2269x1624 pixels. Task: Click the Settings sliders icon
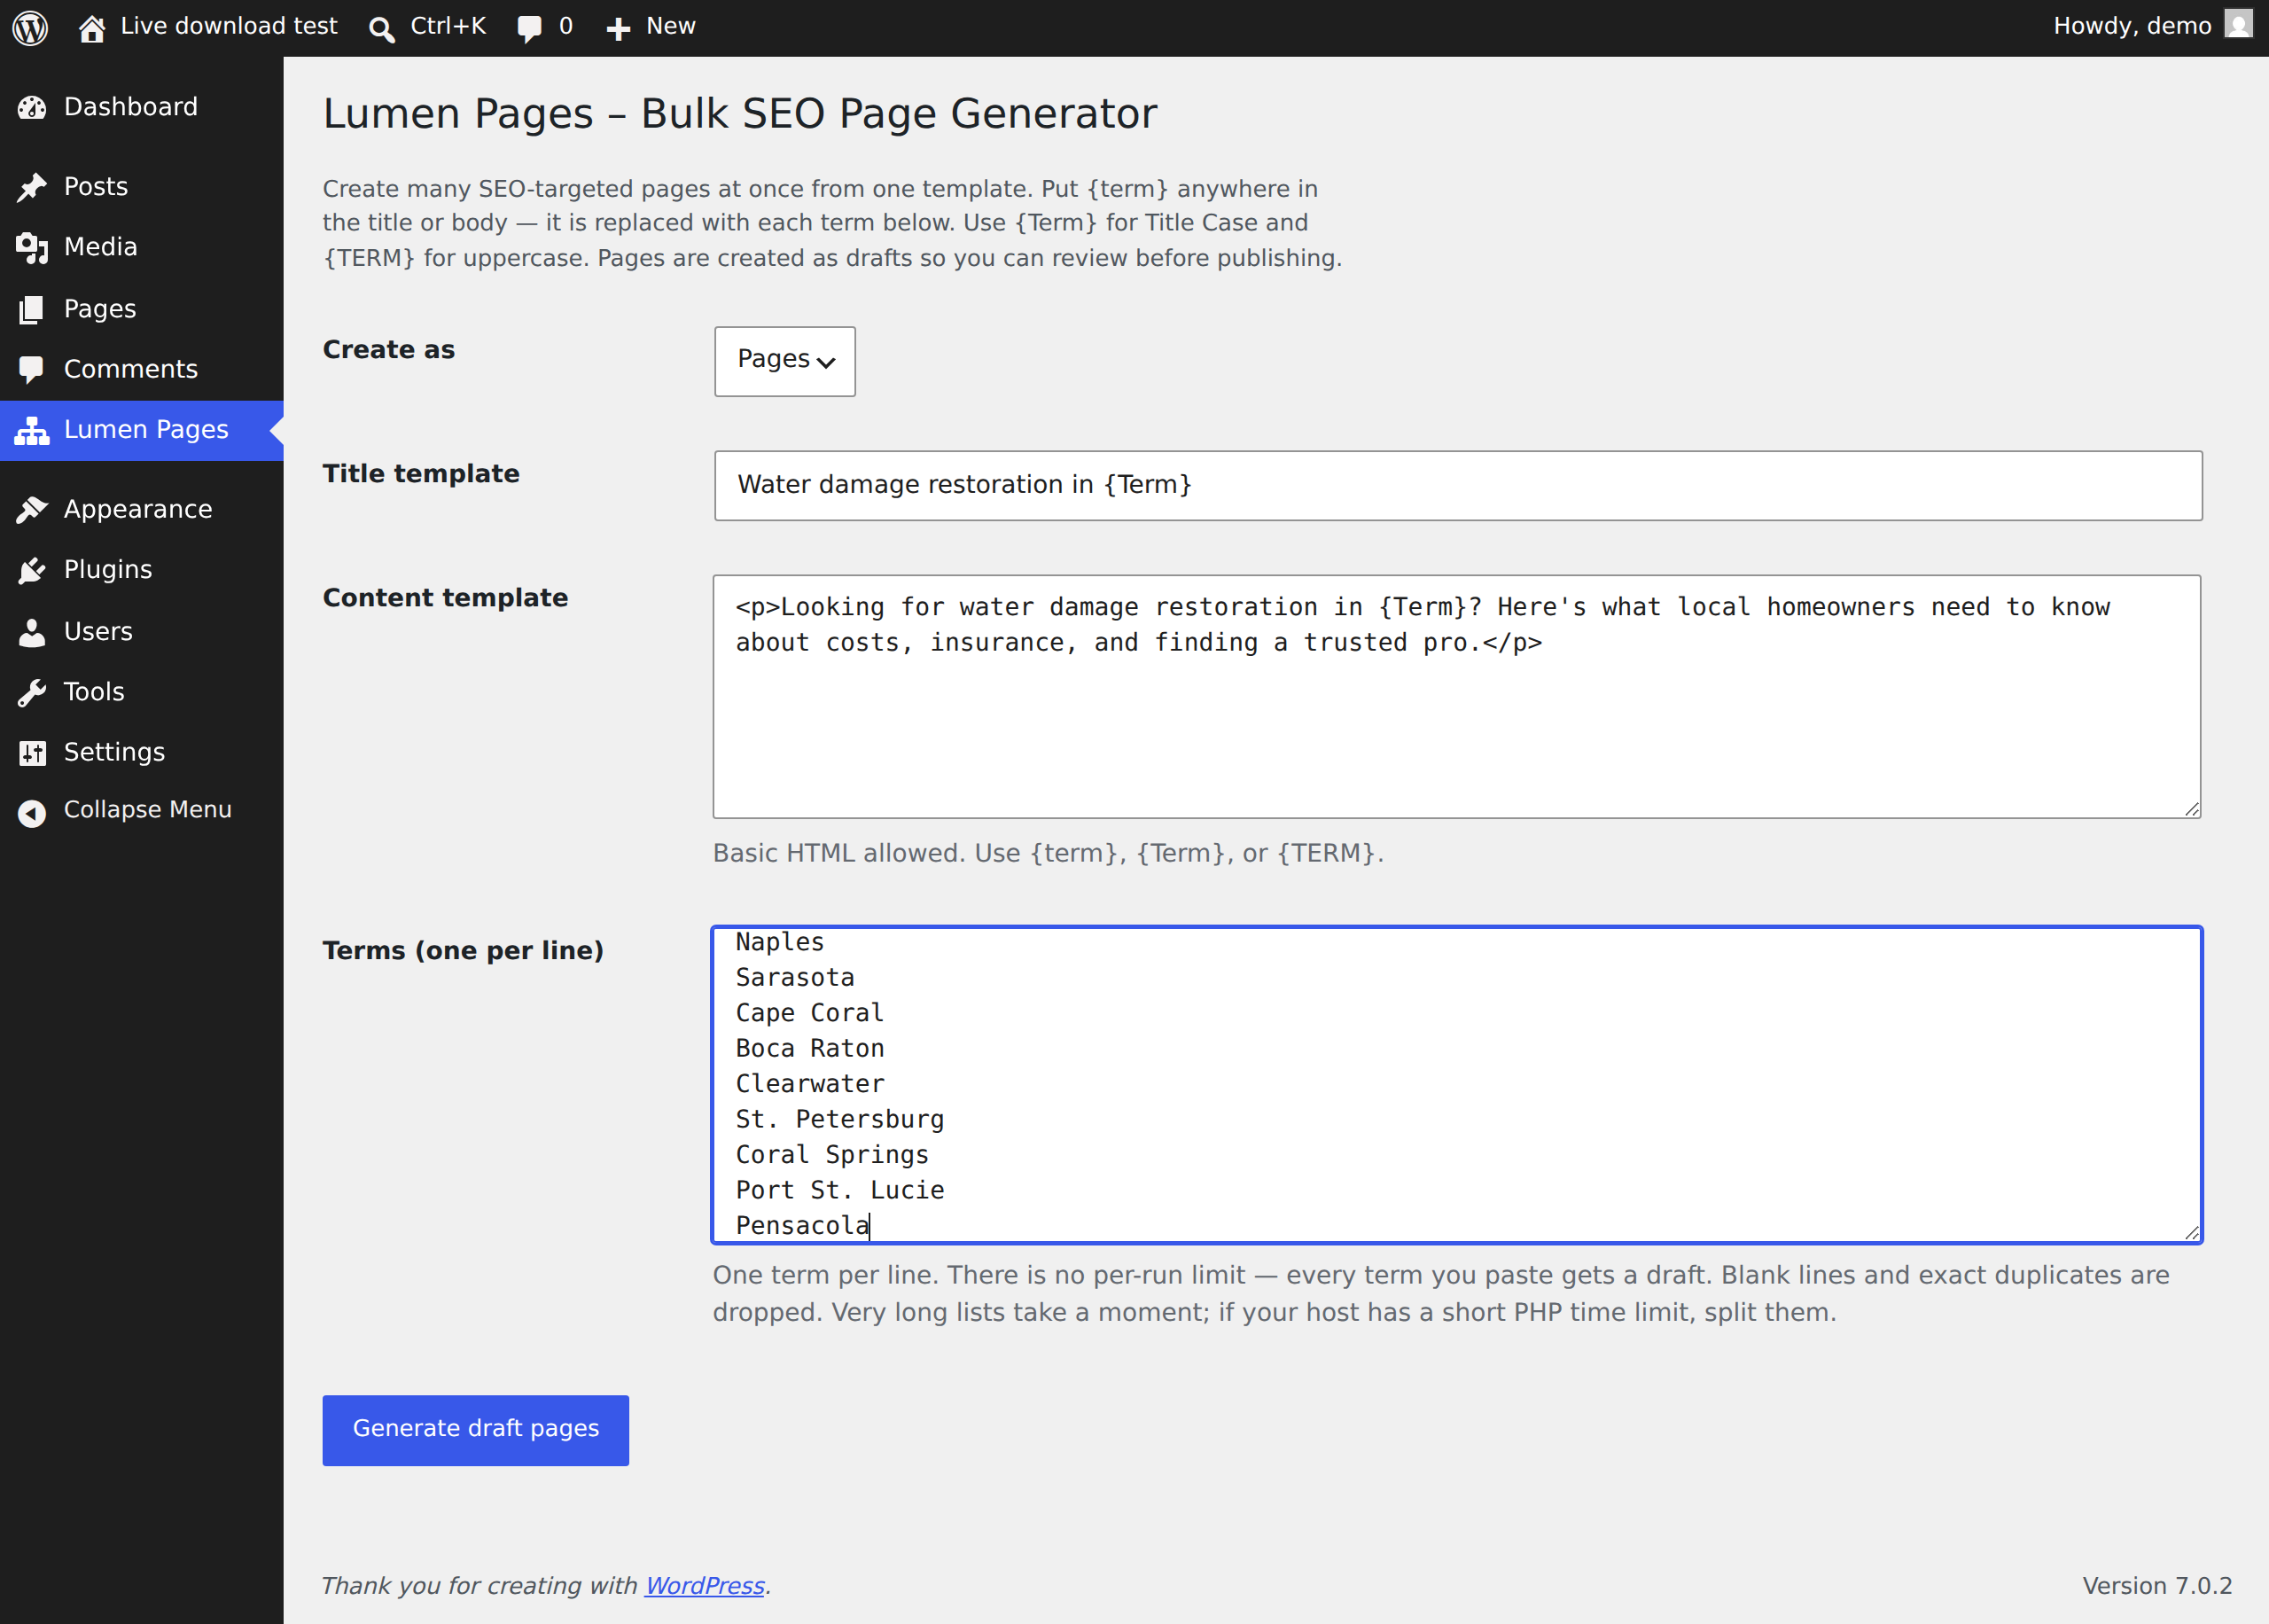(32, 752)
